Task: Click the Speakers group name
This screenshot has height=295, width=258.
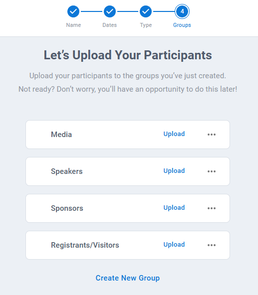Action: point(67,171)
